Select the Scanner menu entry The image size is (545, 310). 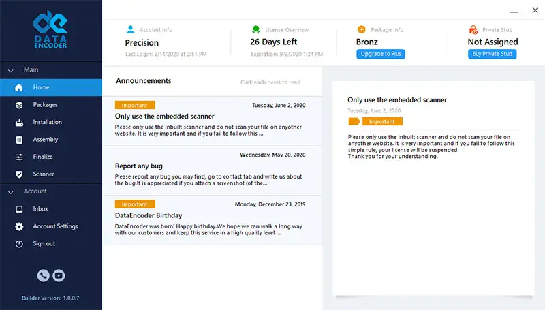[x=51, y=174]
